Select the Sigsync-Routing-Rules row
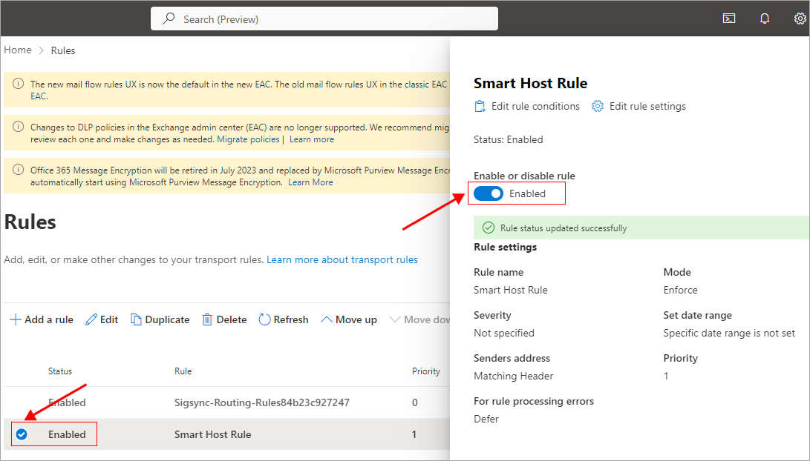Image resolution: width=810 pixels, height=461 pixels. (x=261, y=402)
